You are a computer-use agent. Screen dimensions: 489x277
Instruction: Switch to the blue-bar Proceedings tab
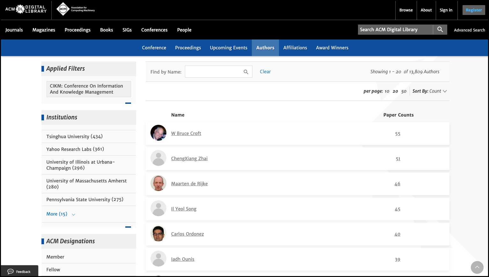[x=188, y=48]
